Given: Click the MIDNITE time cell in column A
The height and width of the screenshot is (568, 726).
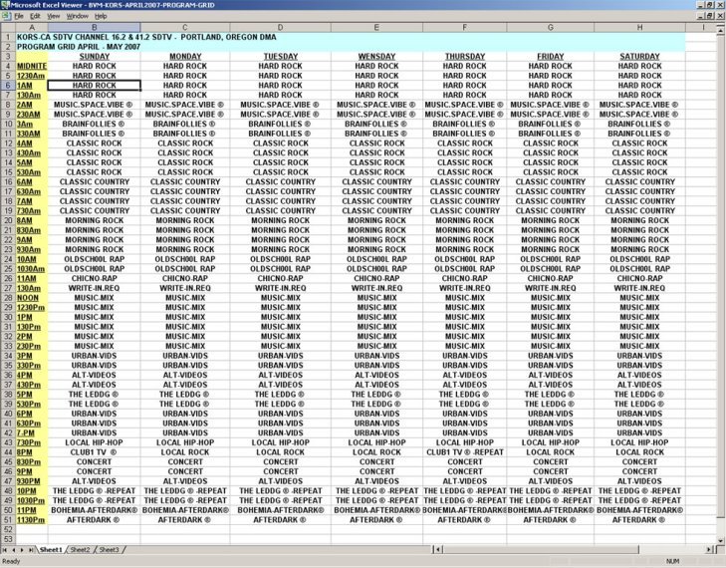Looking at the screenshot, I should coord(30,66).
